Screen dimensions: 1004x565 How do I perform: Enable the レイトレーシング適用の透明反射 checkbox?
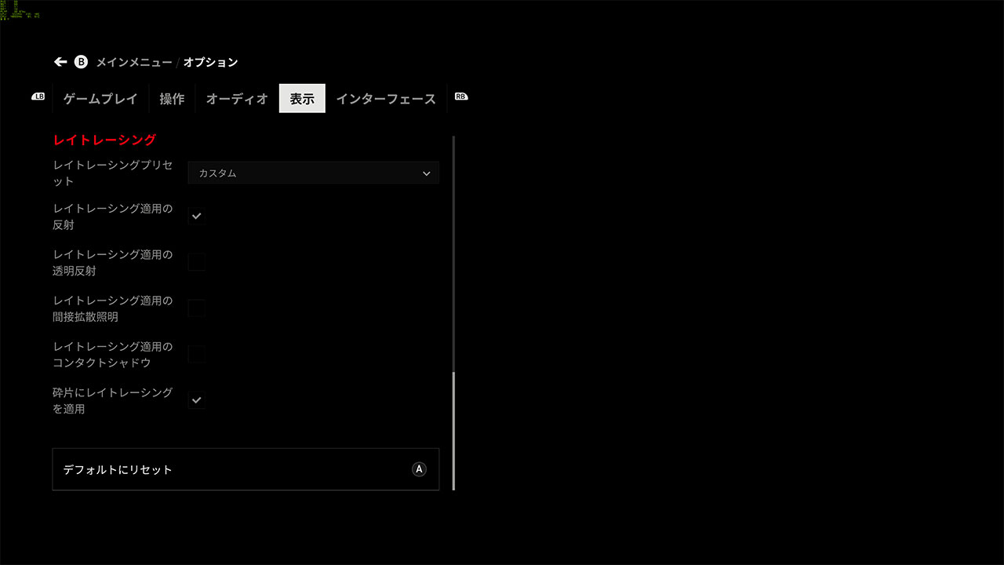click(197, 262)
